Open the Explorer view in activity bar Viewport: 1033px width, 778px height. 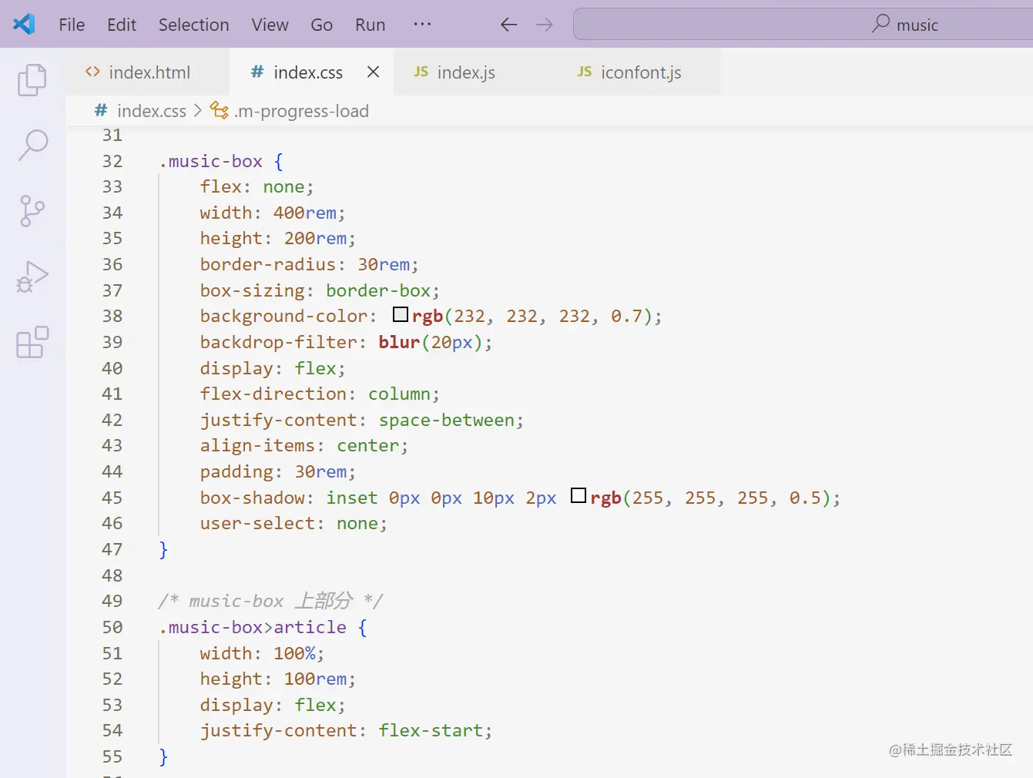32,79
